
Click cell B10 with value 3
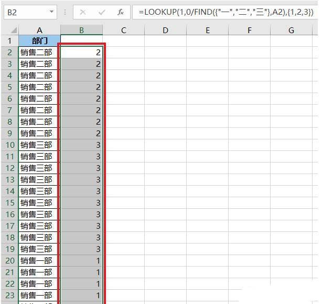[81, 145]
